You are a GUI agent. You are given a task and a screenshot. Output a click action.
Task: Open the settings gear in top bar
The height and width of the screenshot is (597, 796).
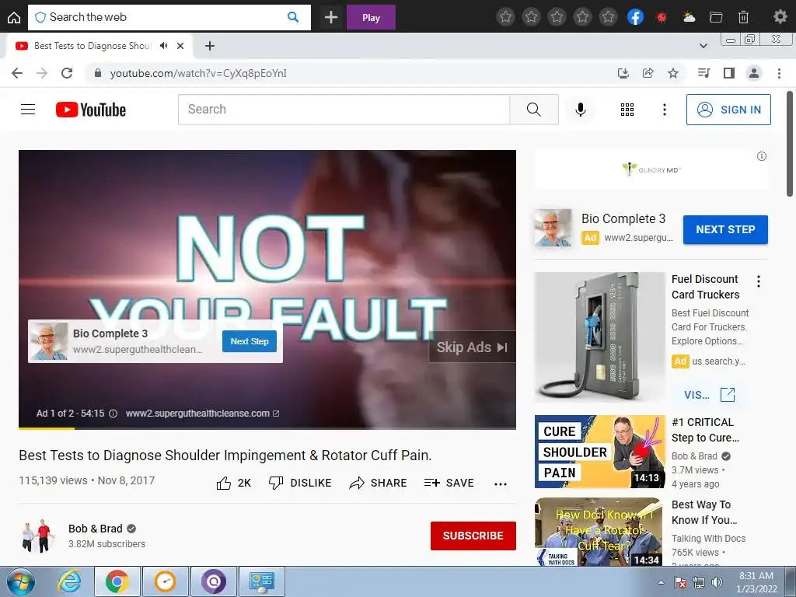(x=780, y=17)
